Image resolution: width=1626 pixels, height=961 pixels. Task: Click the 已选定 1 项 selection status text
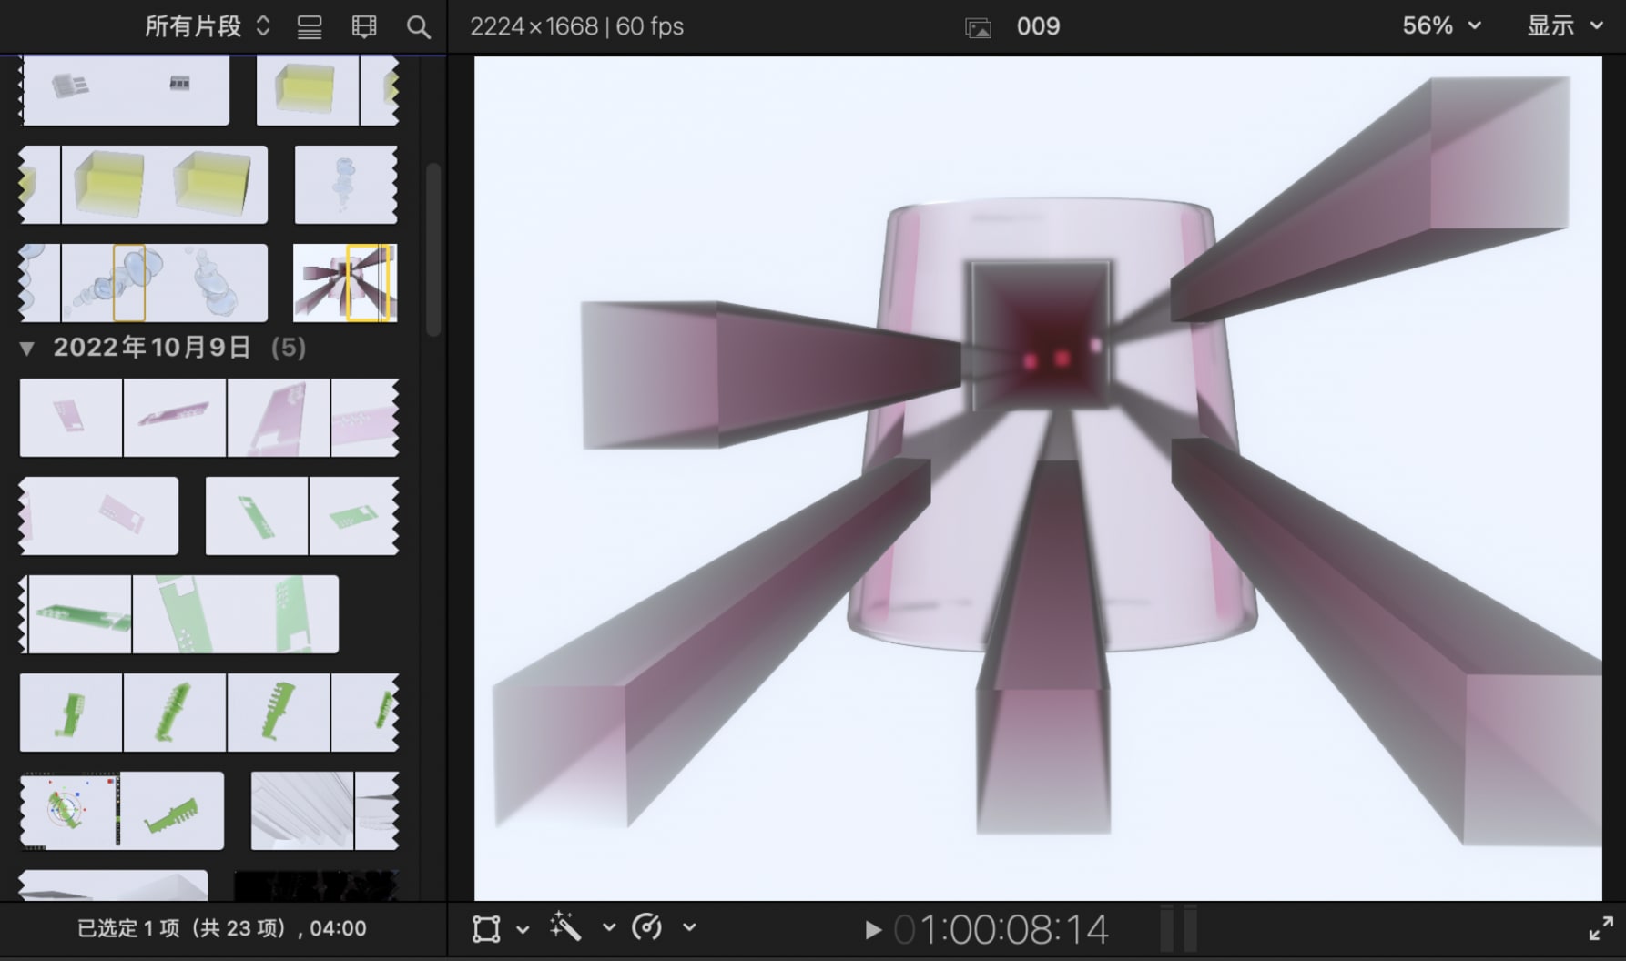pos(222,928)
